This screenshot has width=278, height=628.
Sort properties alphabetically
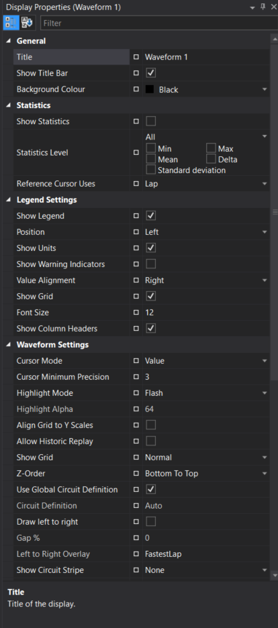click(28, 23)
